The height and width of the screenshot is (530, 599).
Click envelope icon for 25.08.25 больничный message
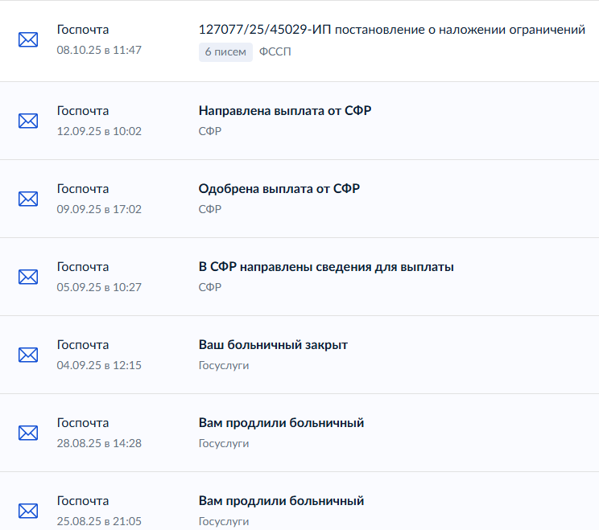coord(28,511)
